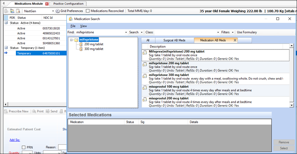Close the Medications Module tab

(x=47, y=4)
